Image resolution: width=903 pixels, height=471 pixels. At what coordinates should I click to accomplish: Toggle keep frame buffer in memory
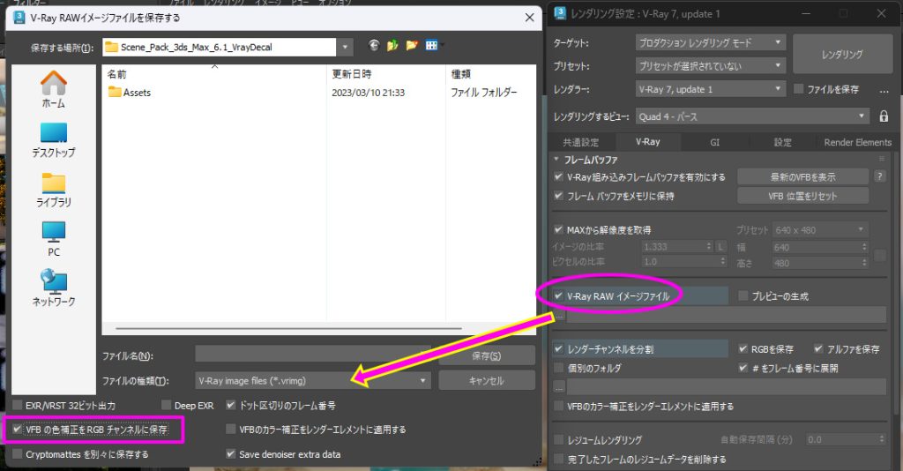(558, 196)
